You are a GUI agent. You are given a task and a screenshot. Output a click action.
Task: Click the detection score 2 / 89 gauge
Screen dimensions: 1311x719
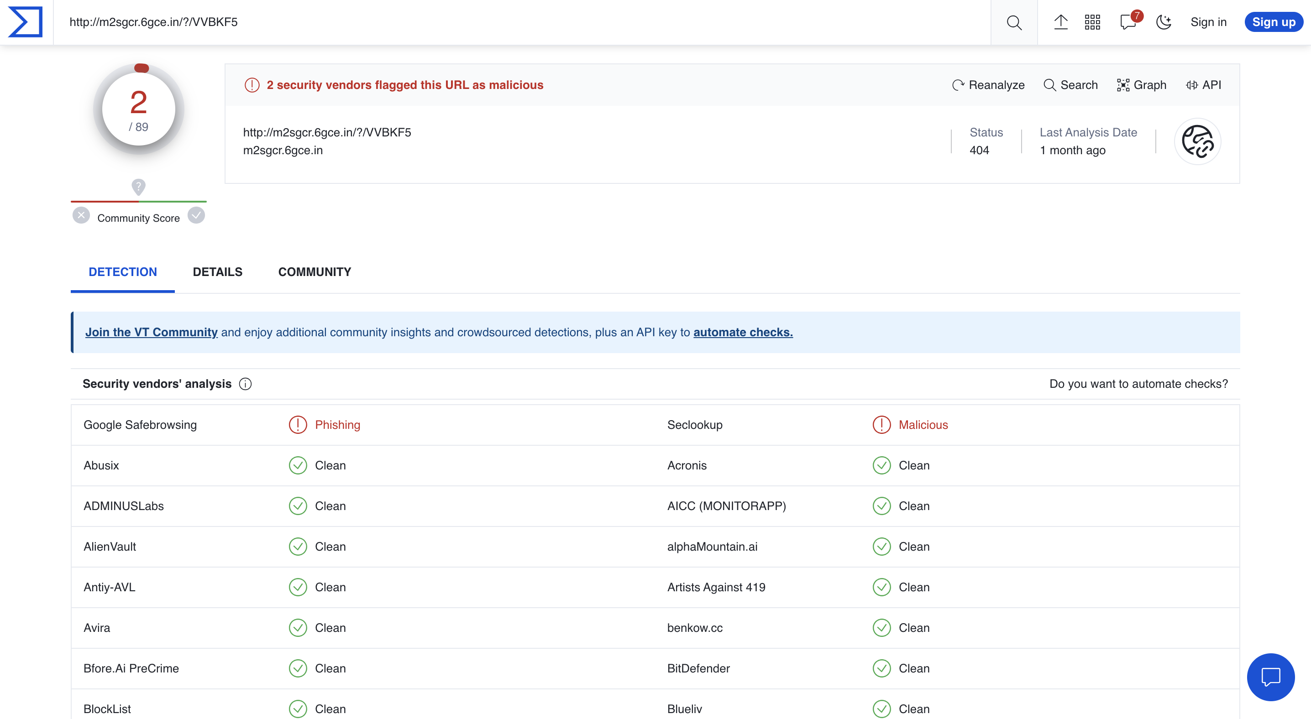click(x=138, y=109)
